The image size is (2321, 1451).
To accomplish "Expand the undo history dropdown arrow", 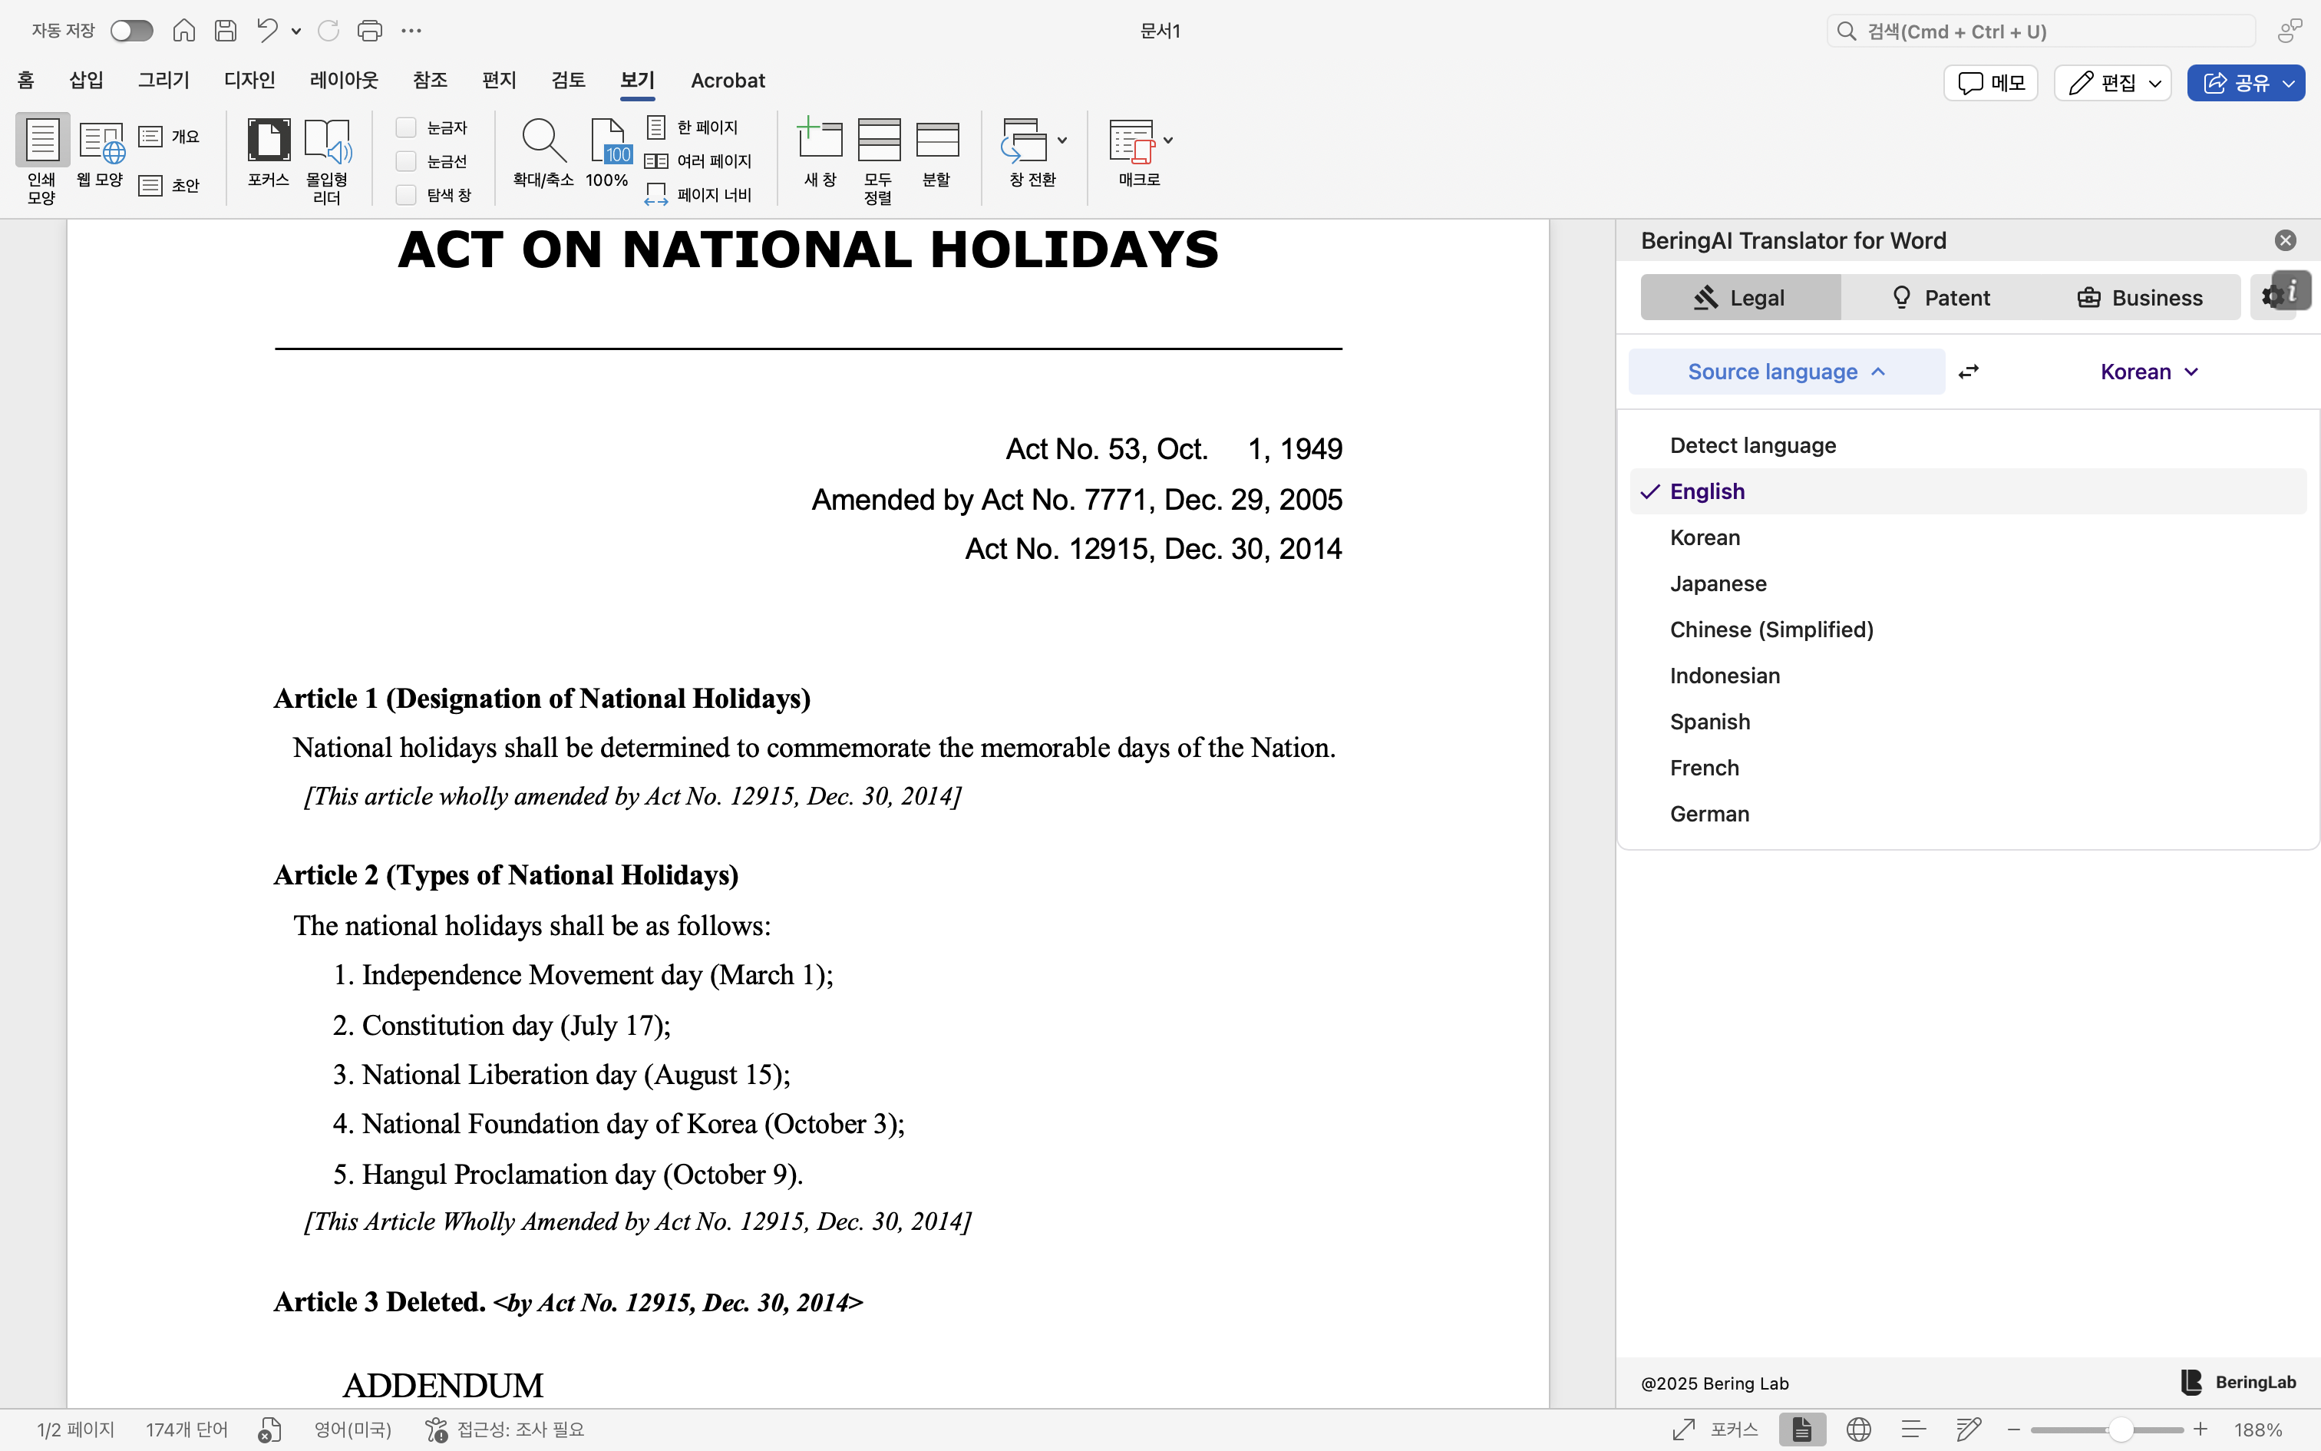I will (x=296, y=31).
